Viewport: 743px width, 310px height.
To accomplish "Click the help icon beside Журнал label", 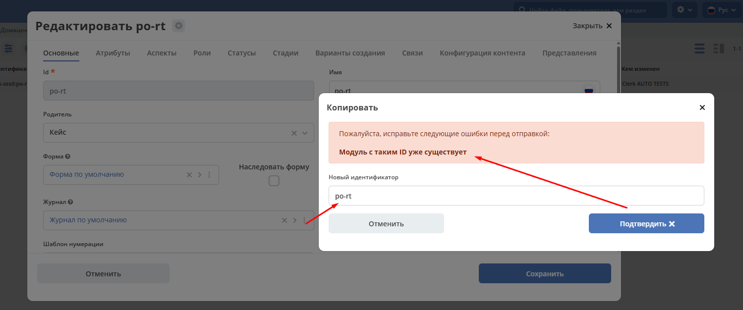I will 70,202.
